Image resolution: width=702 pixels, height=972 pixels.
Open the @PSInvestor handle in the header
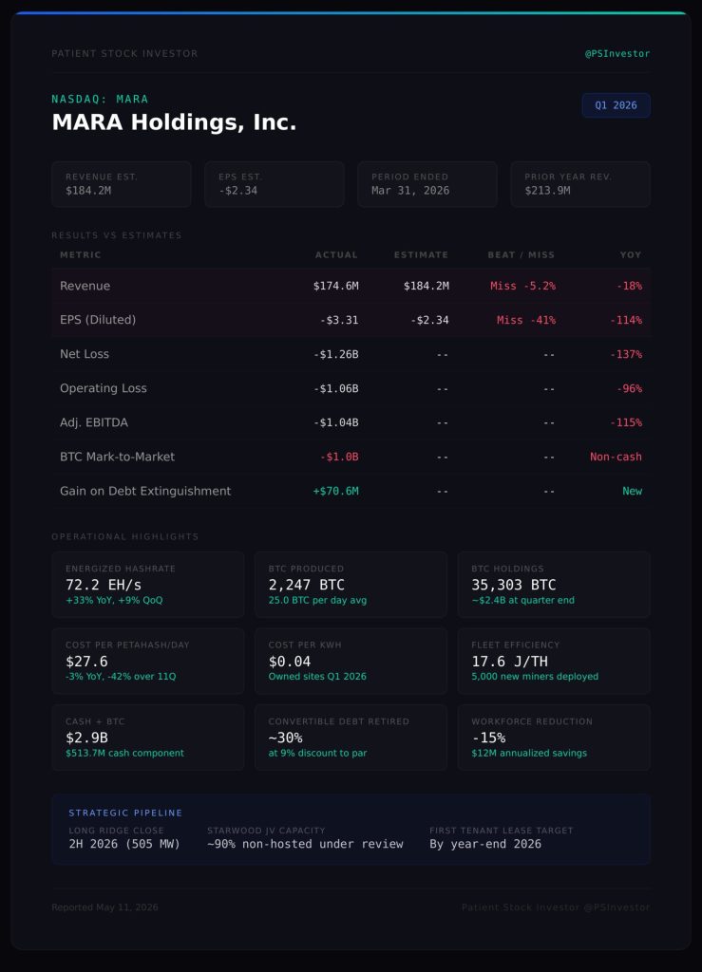click(617, 54)
